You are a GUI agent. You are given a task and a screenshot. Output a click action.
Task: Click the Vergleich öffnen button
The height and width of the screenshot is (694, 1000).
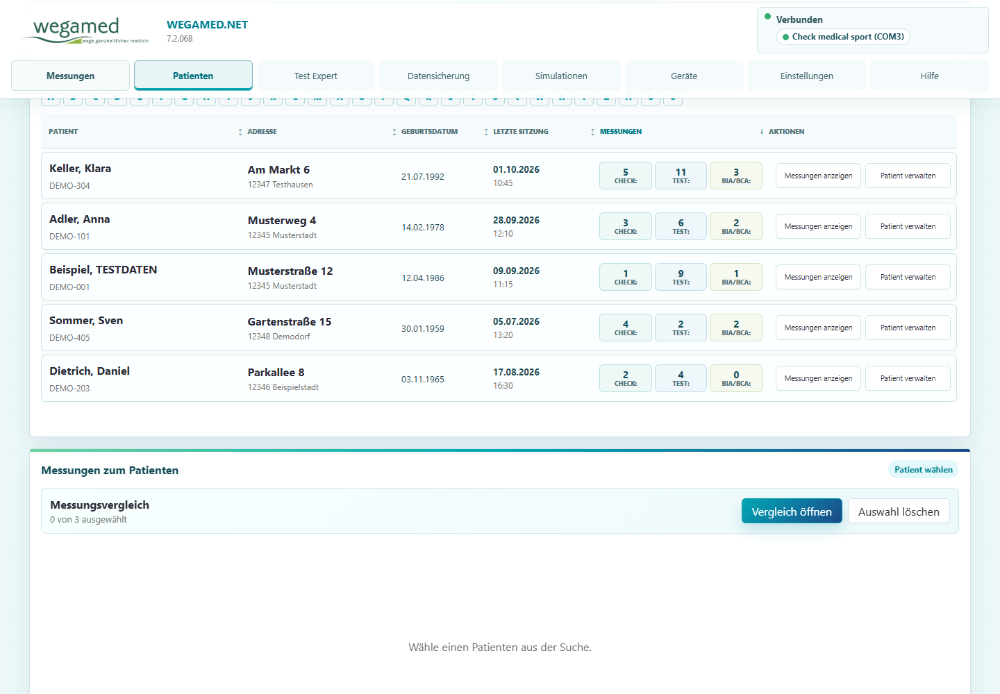coord(792,511)
